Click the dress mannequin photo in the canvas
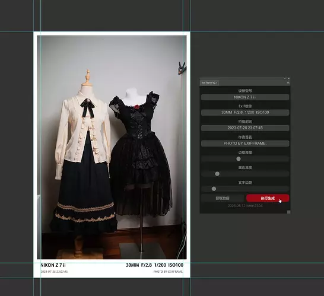 point(112,147)
